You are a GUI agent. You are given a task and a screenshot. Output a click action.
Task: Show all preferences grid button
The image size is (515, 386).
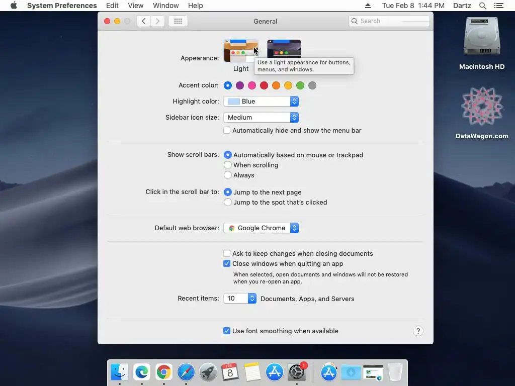click(x=178, y=21)
